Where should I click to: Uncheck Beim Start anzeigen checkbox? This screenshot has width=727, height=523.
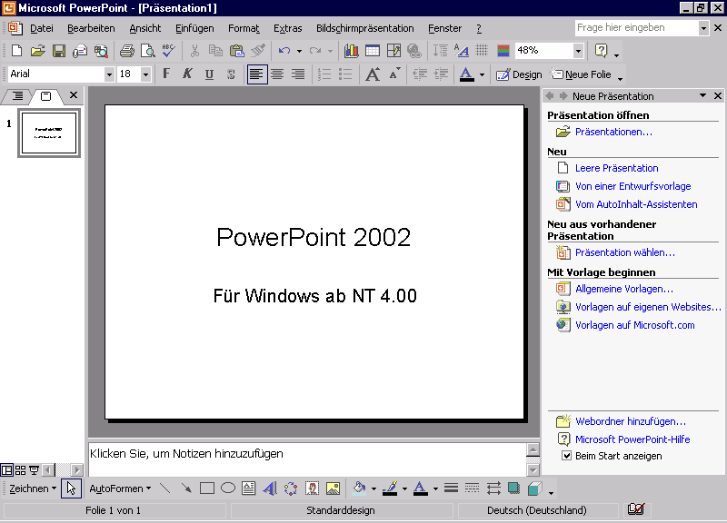click(566, 456)
